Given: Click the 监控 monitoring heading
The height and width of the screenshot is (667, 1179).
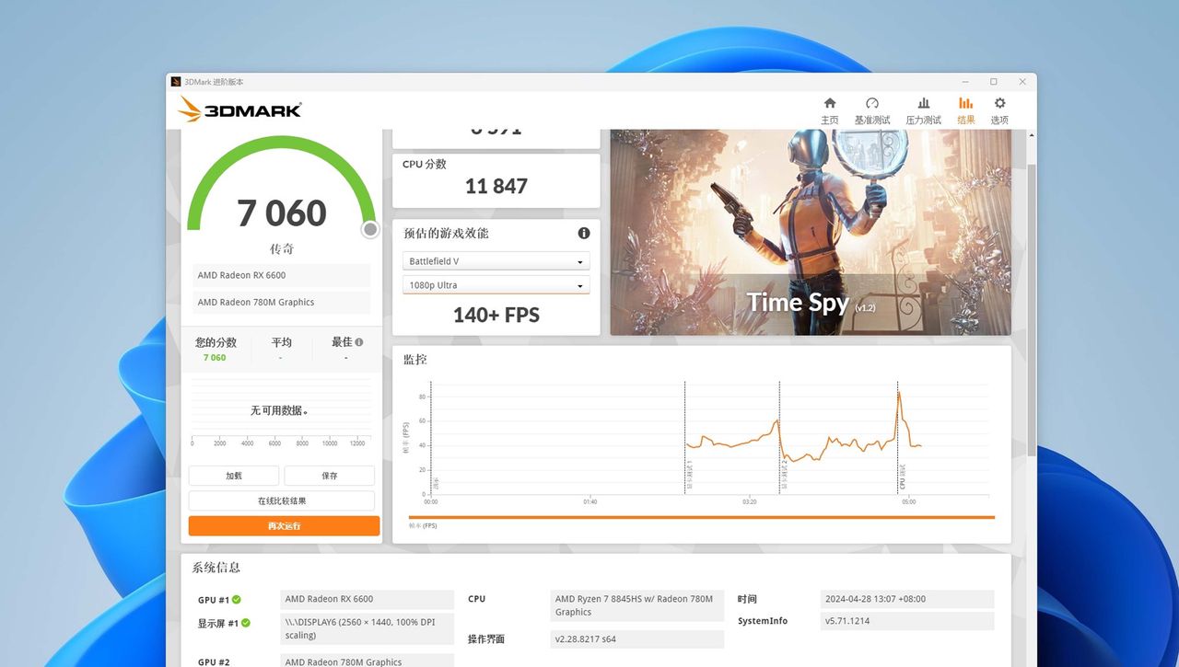Looking at the screenshot, I should tap(415, 360).
